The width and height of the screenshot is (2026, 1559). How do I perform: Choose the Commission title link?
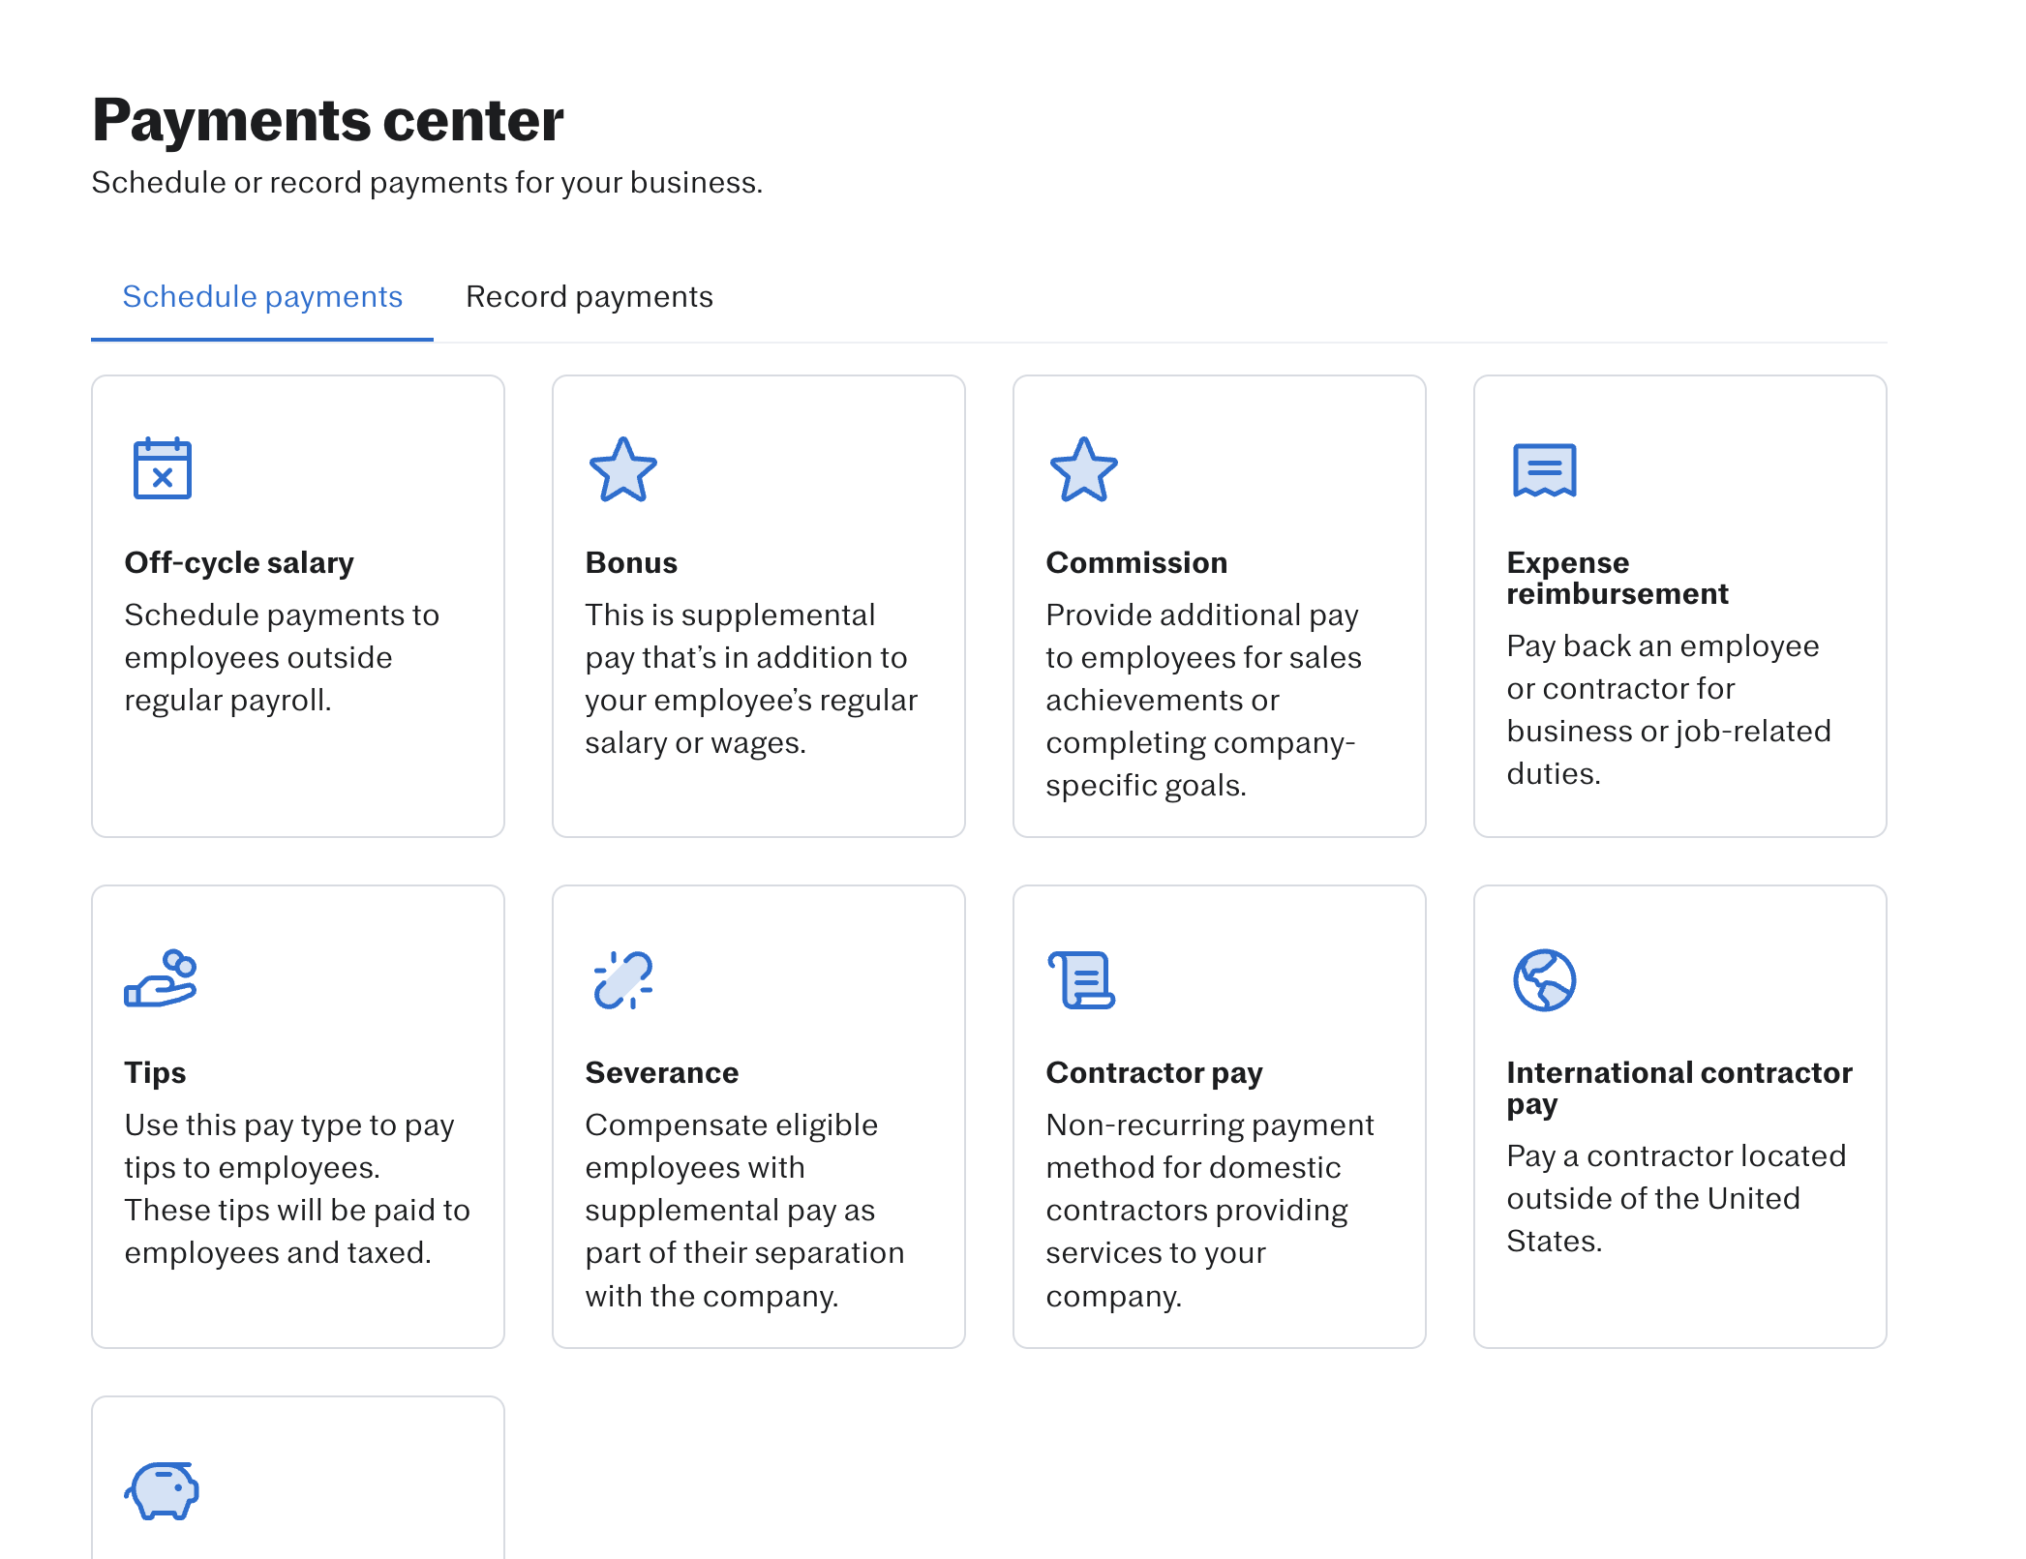tap(1136, 563)
